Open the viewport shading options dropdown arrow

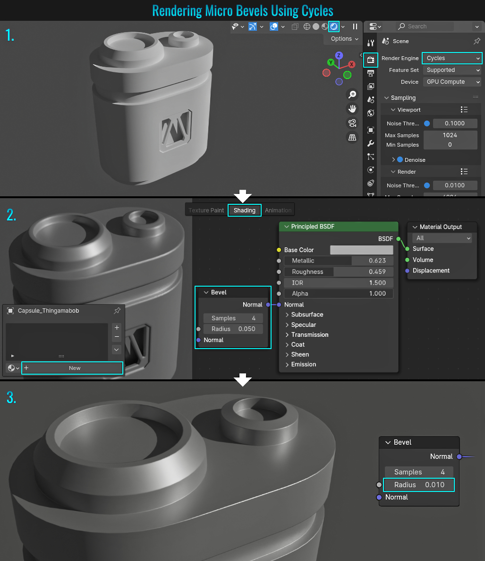pos(343,27)
